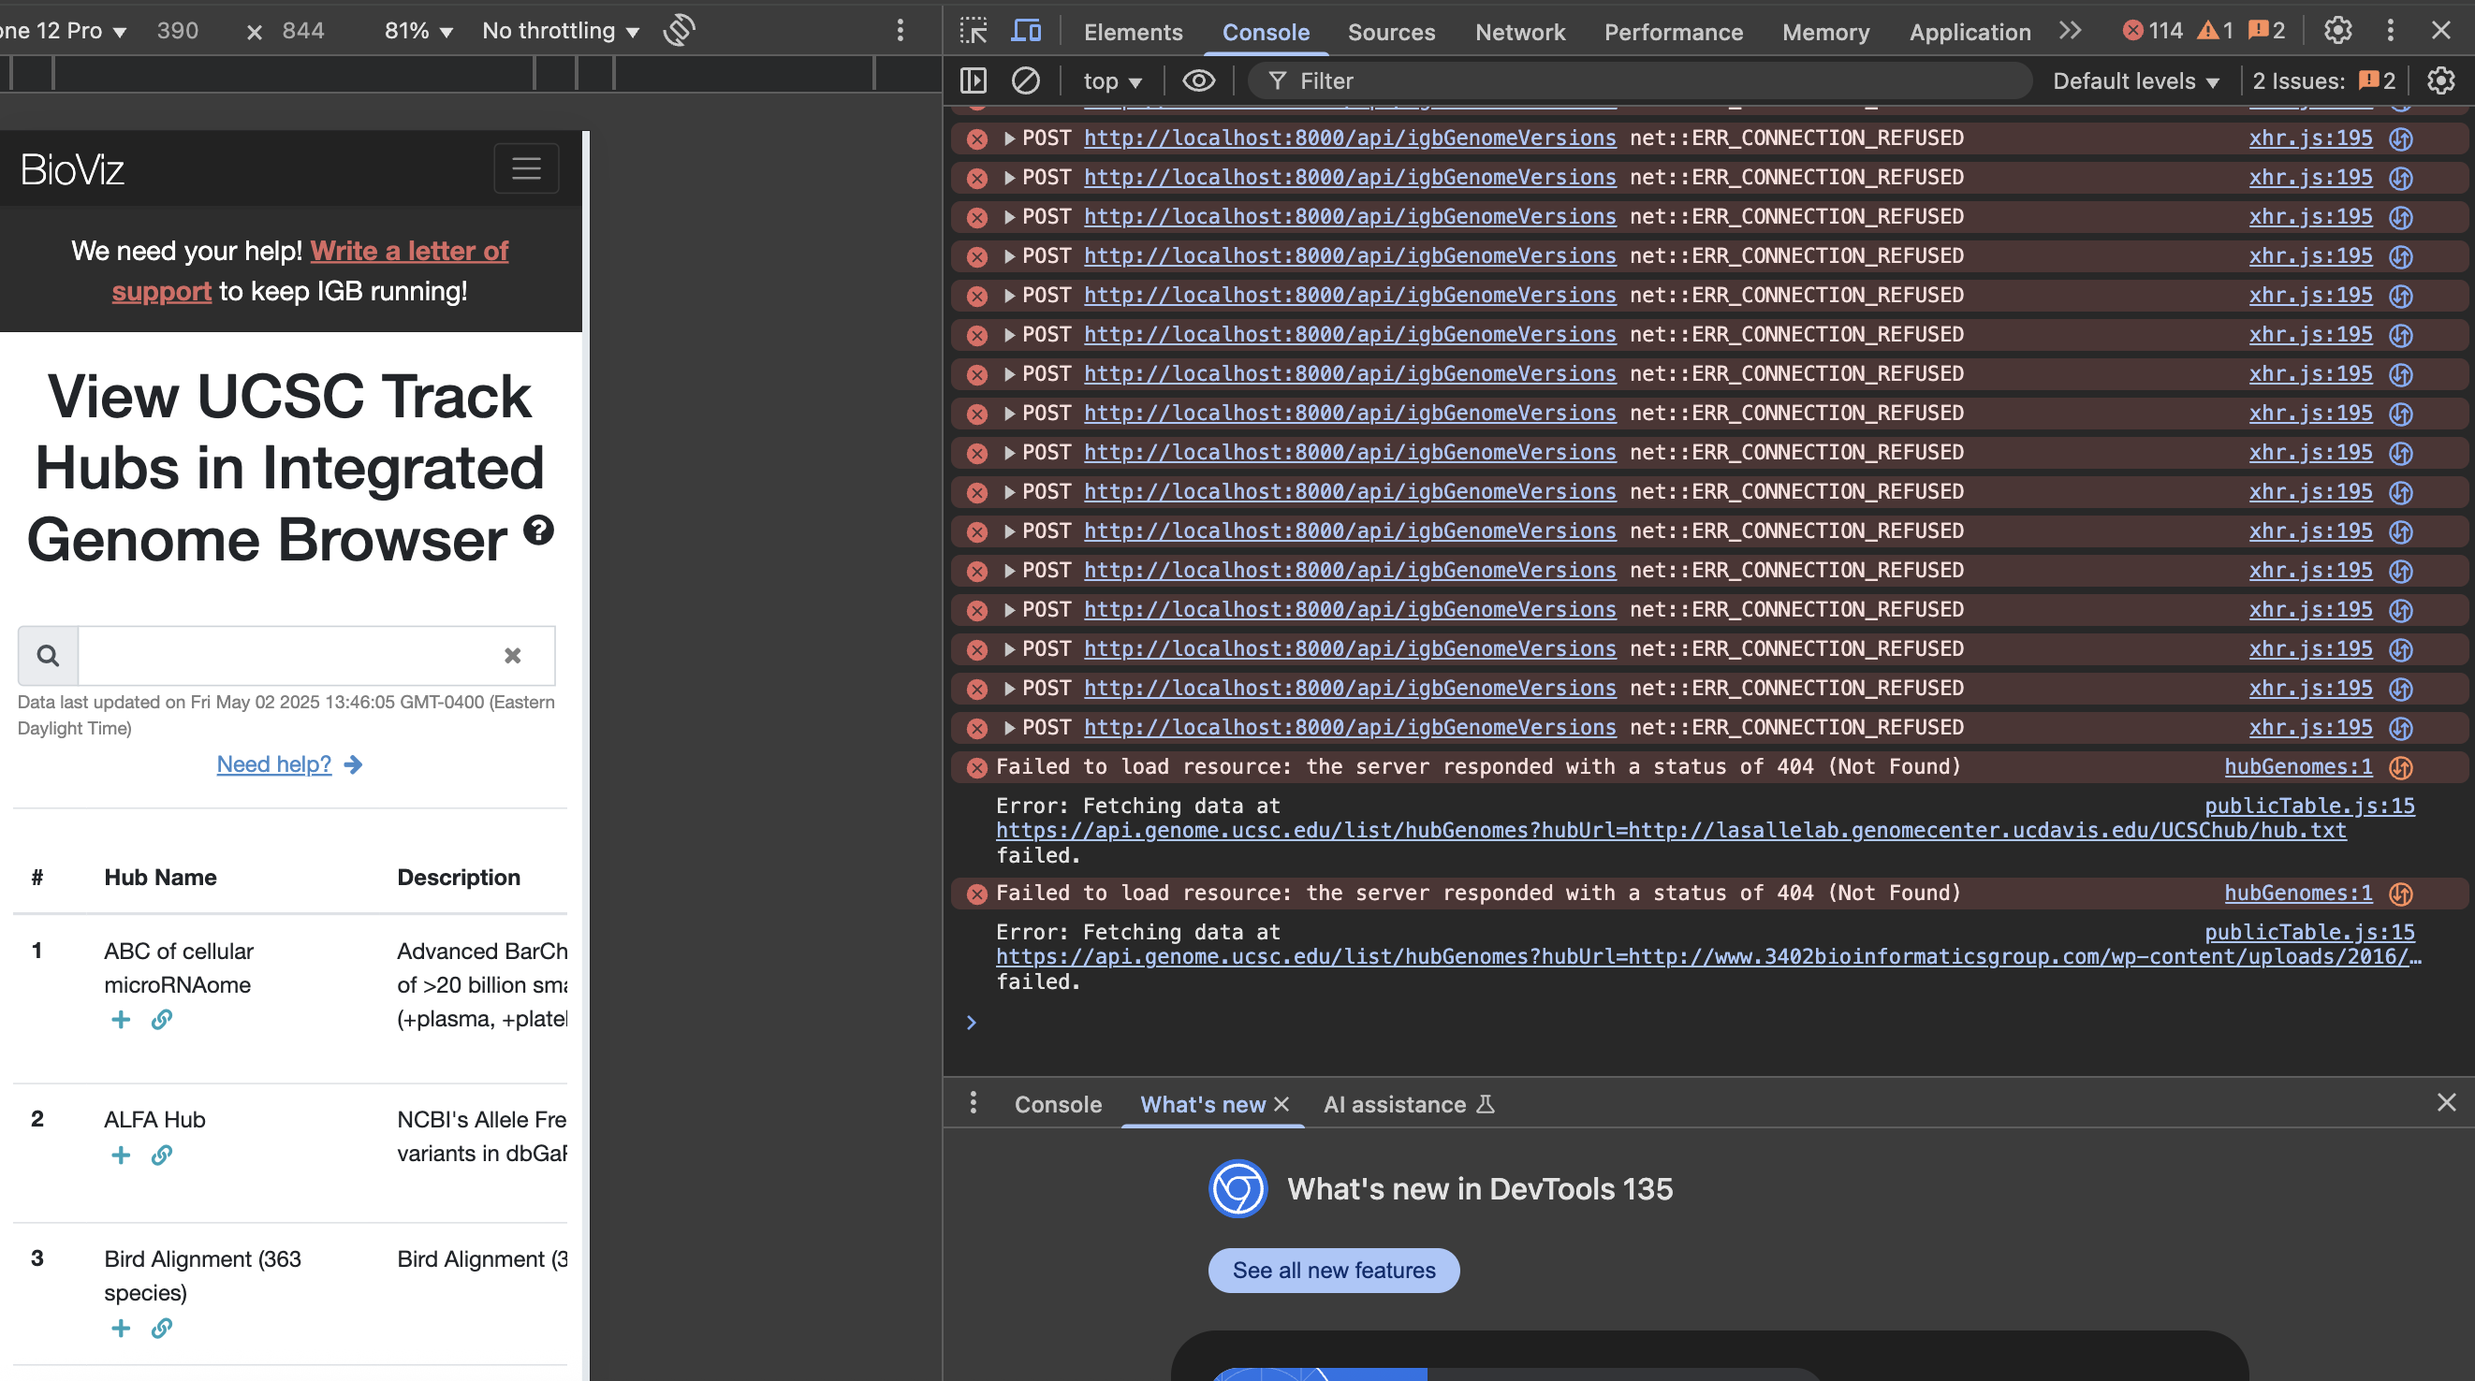The height and width of the screenshot is (1381, 2475).
Task: Open the top context dropdown
Action: coord(1112,80)
